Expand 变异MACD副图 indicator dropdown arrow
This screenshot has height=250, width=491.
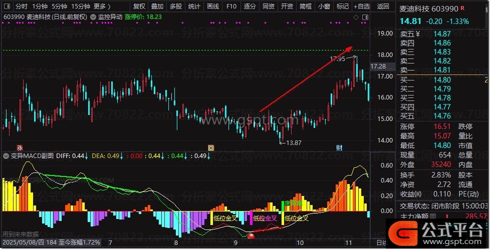coord(6,155)
